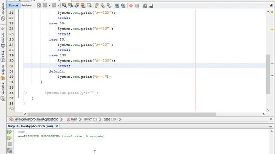Go to Next Bookmark icon
The width and height of the screenshot is (275, 154).
(x=103, y=6)
